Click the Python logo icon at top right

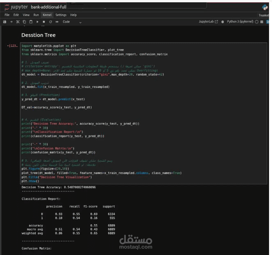(265, 7)
